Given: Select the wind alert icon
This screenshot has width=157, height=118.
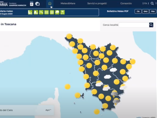Looking at the screenshot, I should click(x=41, y=12).
